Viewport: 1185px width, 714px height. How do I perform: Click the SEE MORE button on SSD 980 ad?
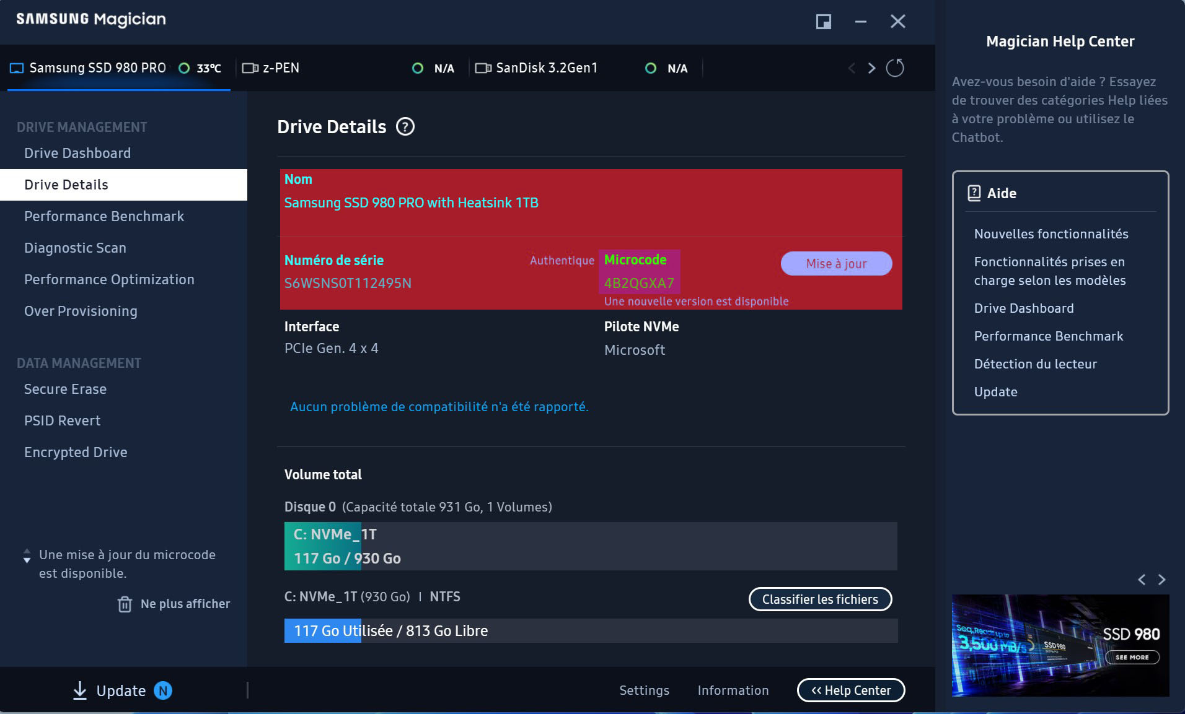(1132, 657)
